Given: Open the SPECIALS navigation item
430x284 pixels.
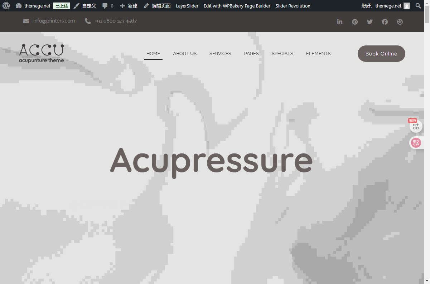Looking at the screenshot, I should [282, 54].
